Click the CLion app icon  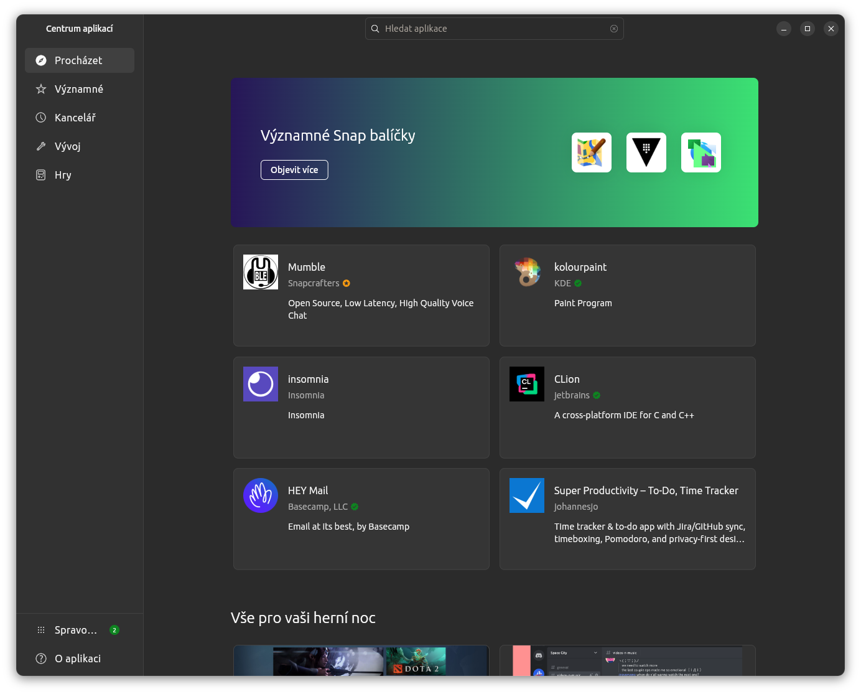coord(527,384)
